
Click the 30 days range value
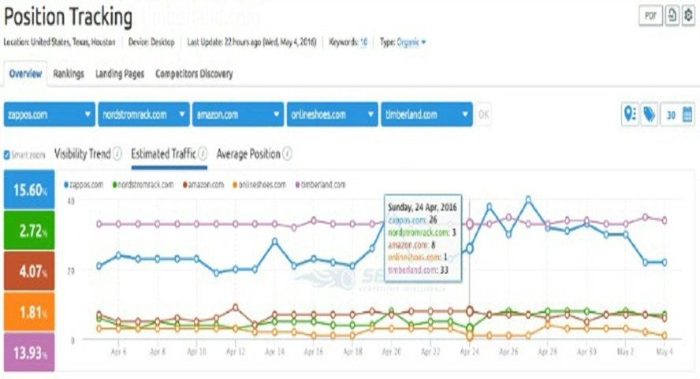pyautogui.click(x=671, y=115)
